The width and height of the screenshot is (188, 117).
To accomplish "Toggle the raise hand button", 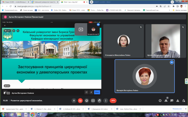I will pyautogui.click(x=100, y=100).
